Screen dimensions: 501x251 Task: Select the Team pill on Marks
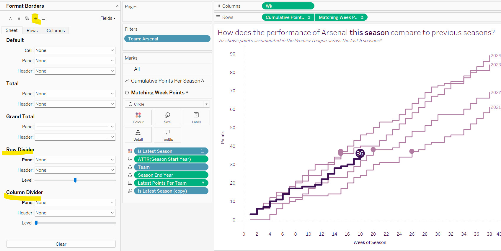coord(171,167)
